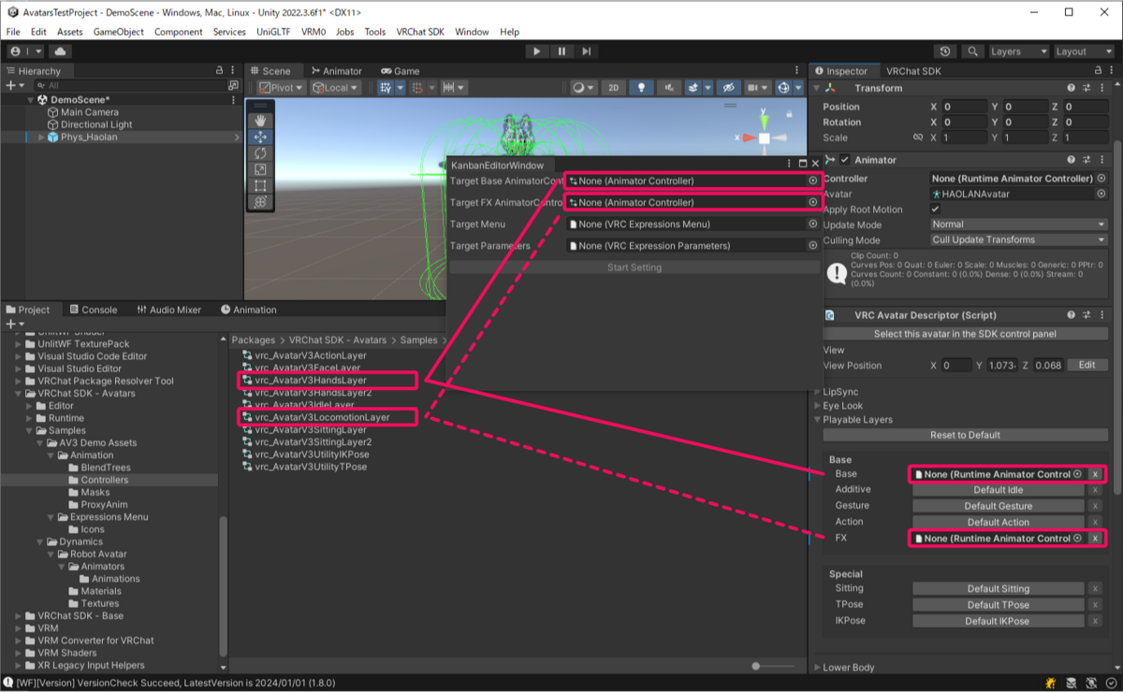The image size is (1123, 692).
Task: Expand VRChat SDK - Base folder
Action: coord(18,616)
